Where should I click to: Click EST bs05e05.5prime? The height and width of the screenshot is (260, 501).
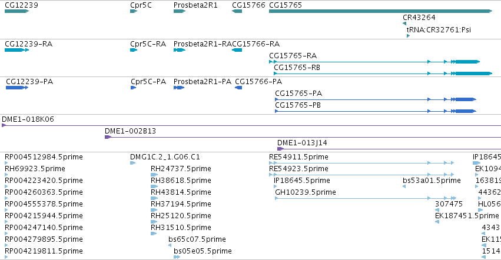203,251
